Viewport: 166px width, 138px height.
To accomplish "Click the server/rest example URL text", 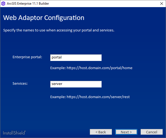I will (x=98, y=97).
